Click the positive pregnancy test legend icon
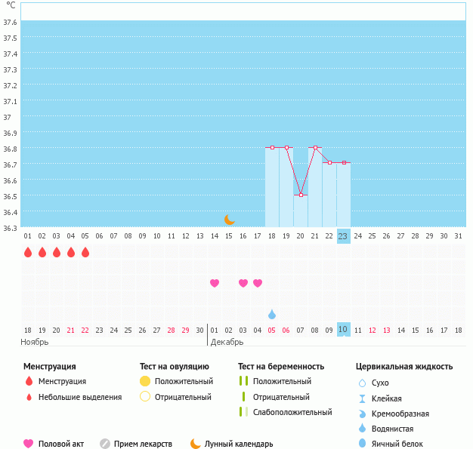Screen dimensions: 473x449 click(x=243, y=381)
